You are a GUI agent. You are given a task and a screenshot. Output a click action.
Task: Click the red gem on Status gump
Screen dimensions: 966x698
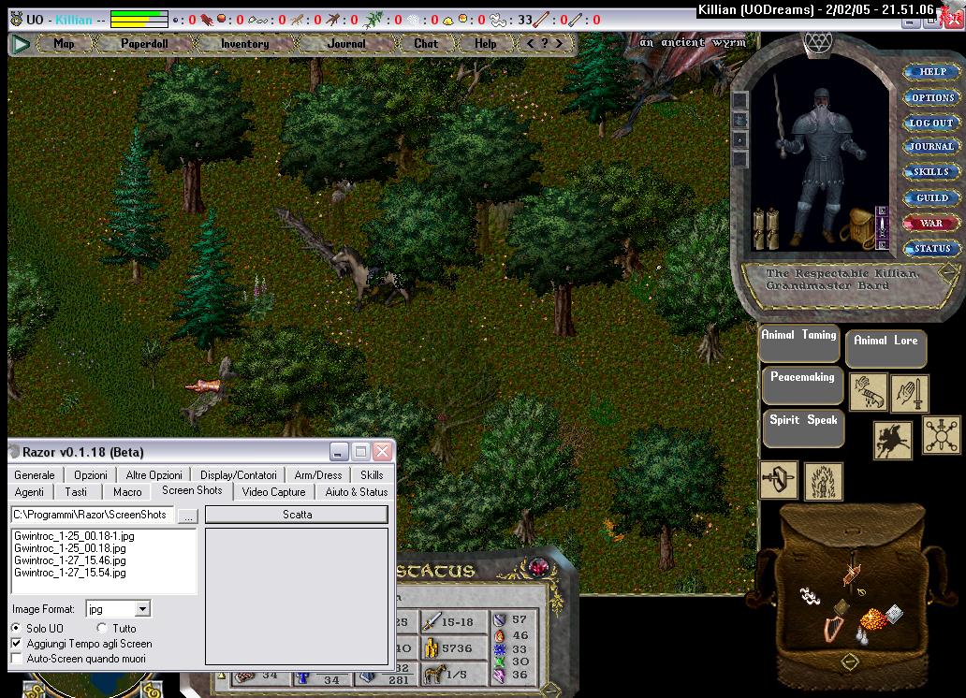pyautogui.click(x=538, y=567)
